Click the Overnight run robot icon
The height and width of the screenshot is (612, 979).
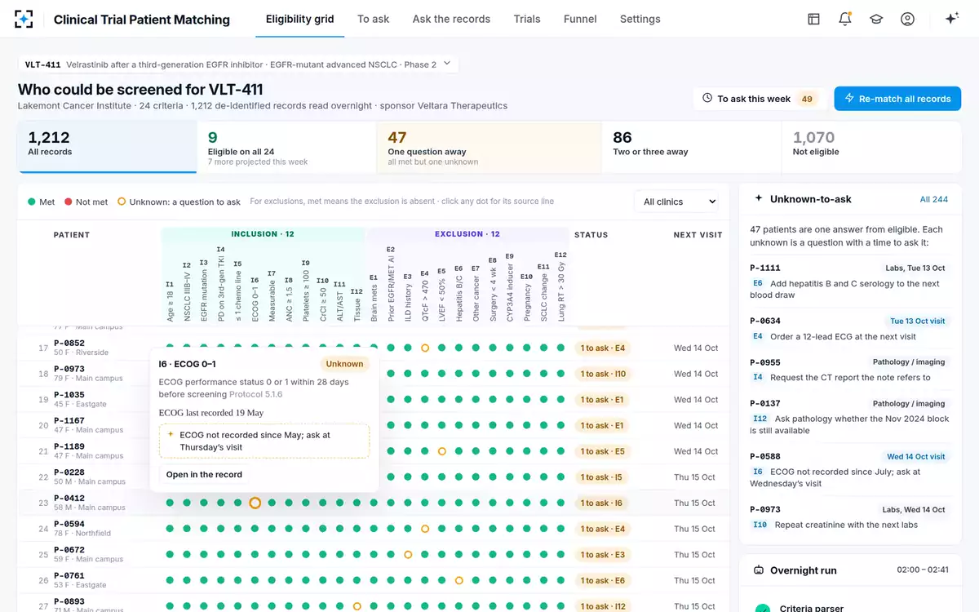coord(759,570)
